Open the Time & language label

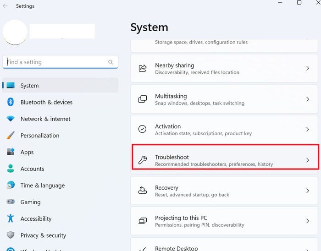43,186
